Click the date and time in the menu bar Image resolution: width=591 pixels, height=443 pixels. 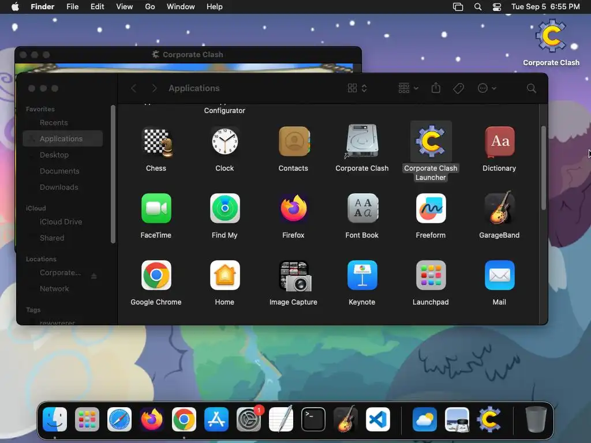(545, 7)
